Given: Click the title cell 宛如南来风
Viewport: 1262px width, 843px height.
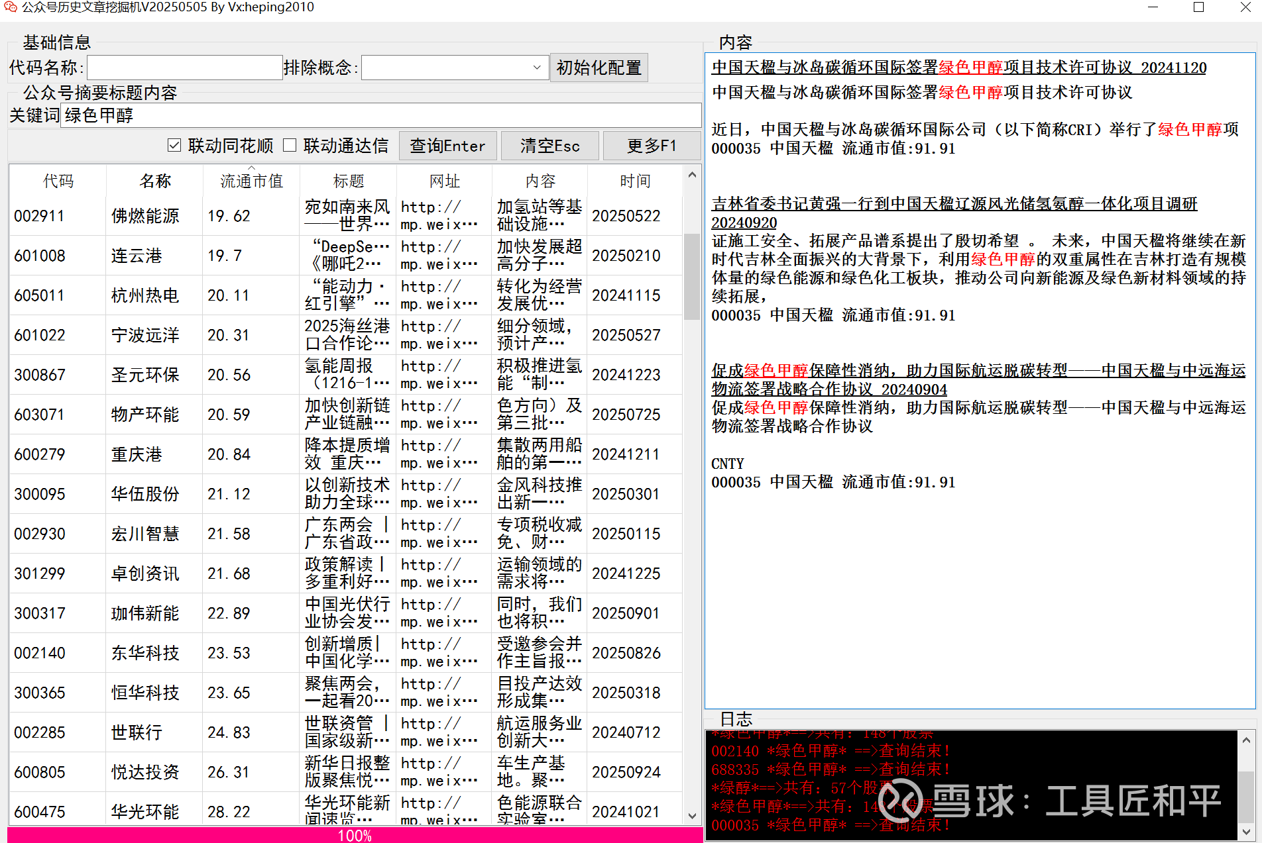Looking at the screenshot, I should (x=348, y=216).
